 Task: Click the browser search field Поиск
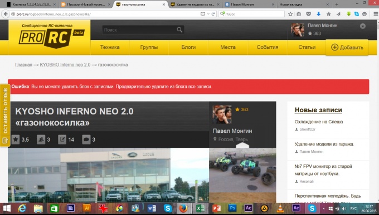click(251, 14)
